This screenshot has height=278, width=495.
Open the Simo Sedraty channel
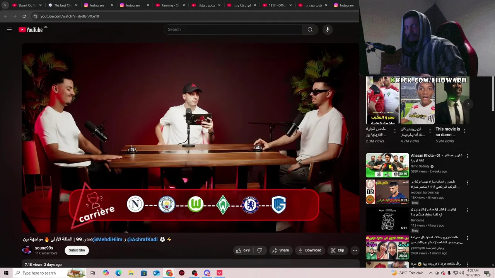(x=420, y=166)
